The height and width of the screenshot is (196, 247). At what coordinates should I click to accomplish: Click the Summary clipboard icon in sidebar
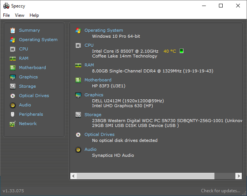pyautogui.click(x=13, y=31)
